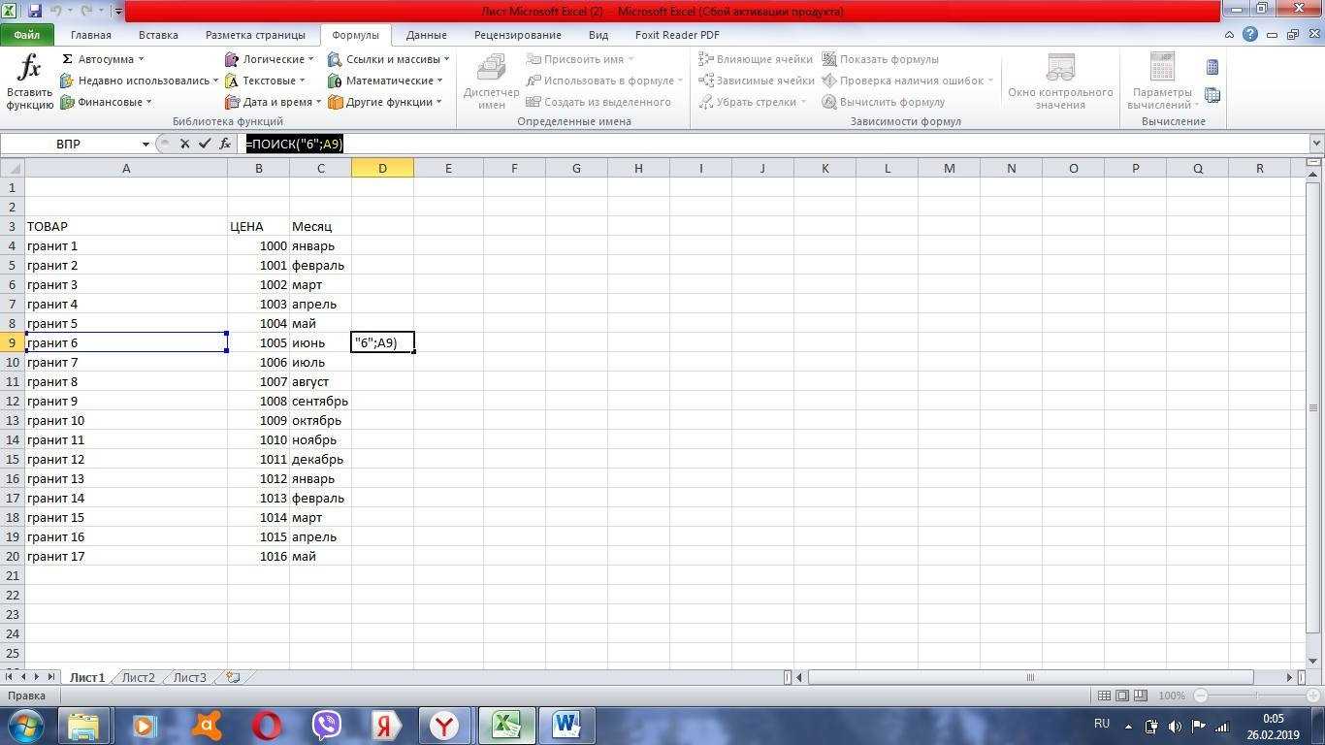Click Показать формулы button
Viewport: 1325px width, 745px height.
pos(880,59)
